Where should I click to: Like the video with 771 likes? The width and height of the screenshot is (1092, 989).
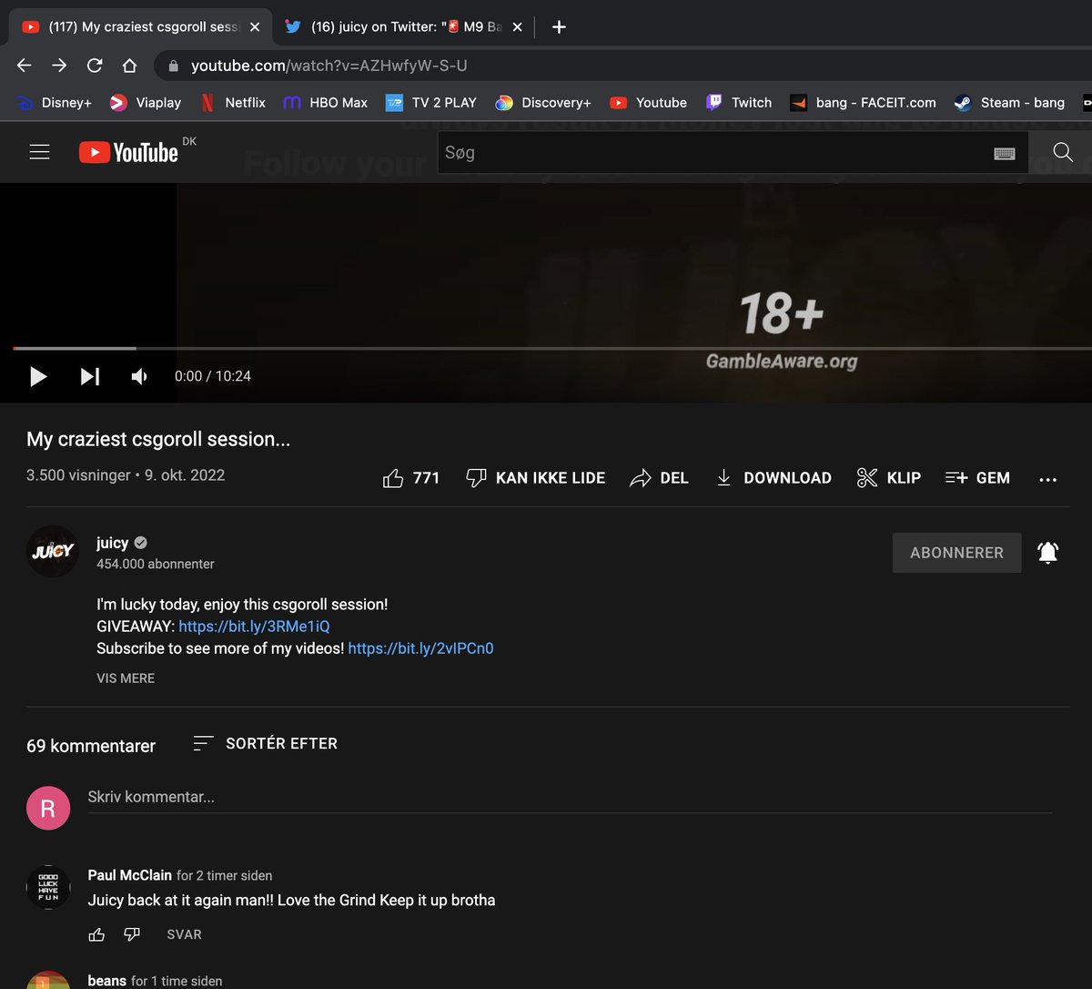pyautogui.click(x=411, y=478)
